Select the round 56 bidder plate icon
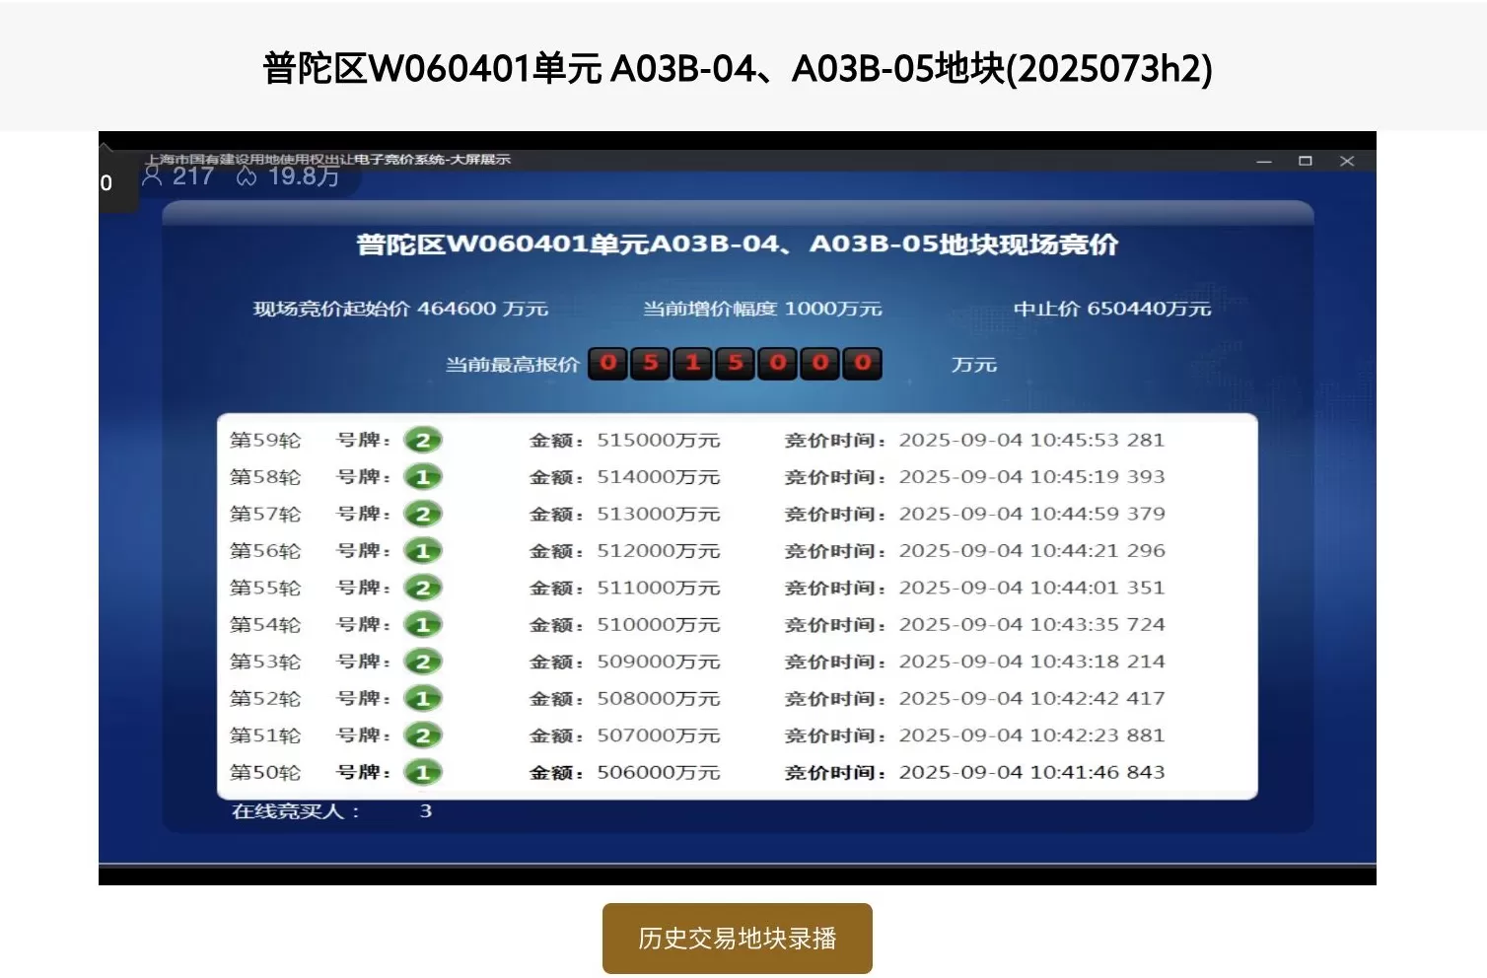Image resolution: width=1487 pixels, height=978 pixels. coord(424,550)
